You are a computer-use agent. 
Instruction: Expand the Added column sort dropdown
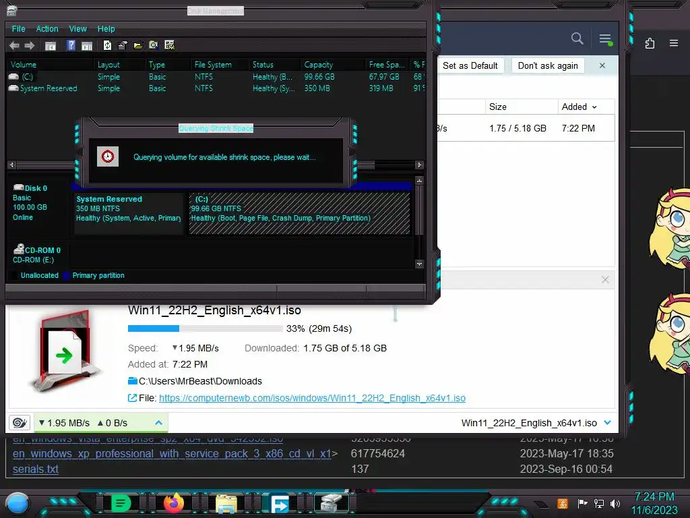click(x=594, y=107)
